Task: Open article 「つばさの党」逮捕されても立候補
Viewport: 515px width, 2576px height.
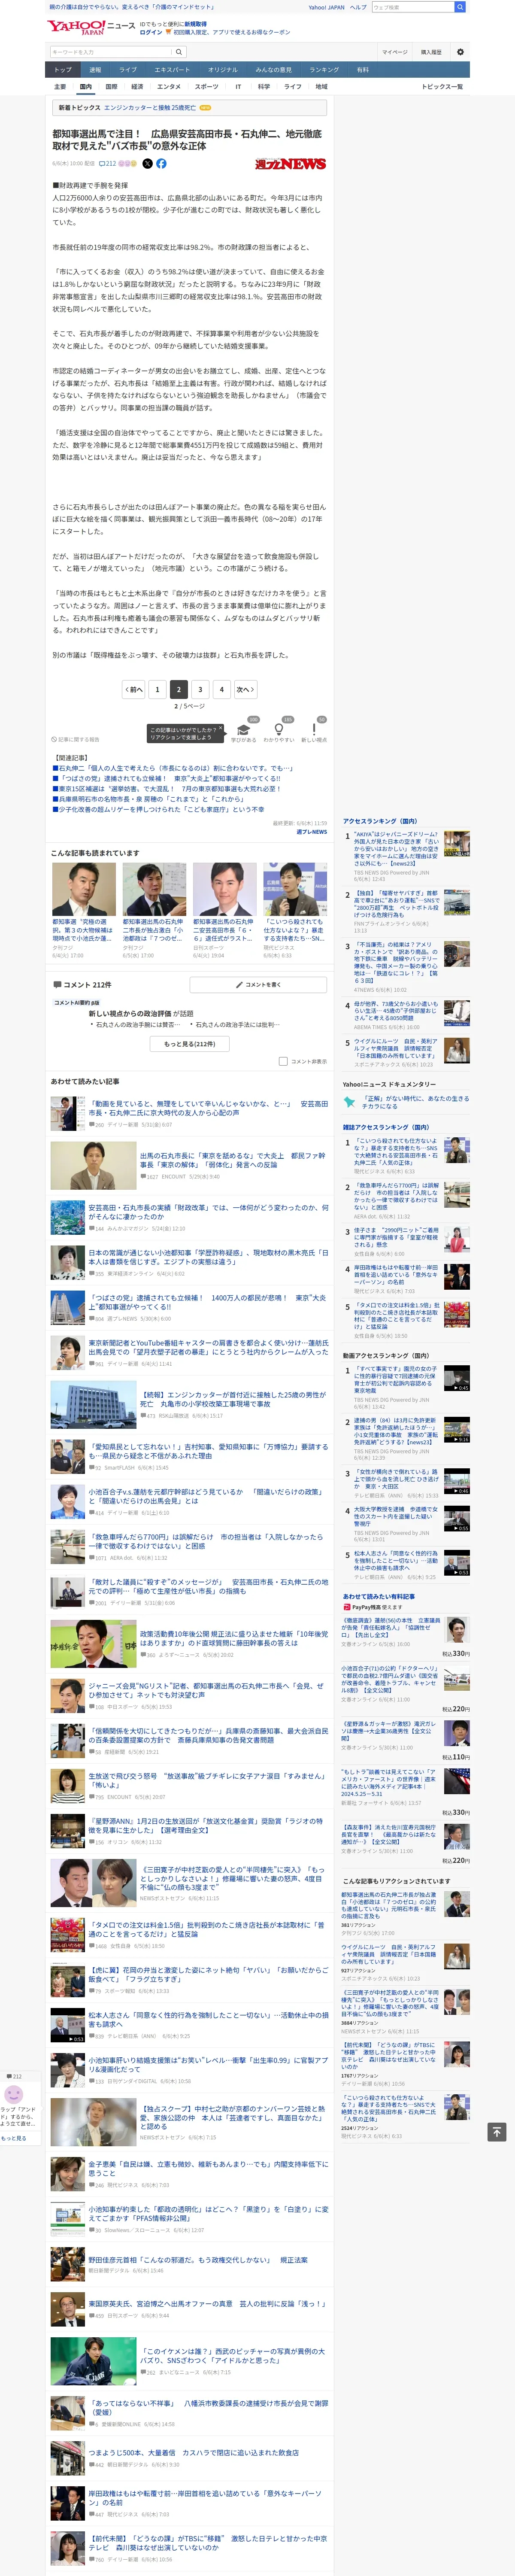Action: pyautogui.click(x=207, y=1302)
